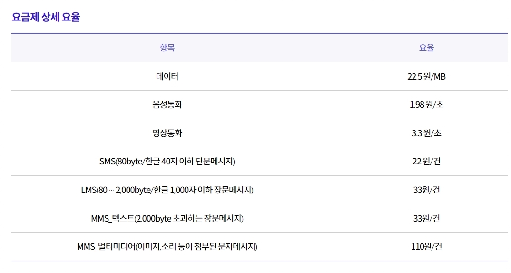Image resolution: width=511 pixels, height=273 pixels.
Task: Select the '데이터' row label
Action: tap(167, 77)
